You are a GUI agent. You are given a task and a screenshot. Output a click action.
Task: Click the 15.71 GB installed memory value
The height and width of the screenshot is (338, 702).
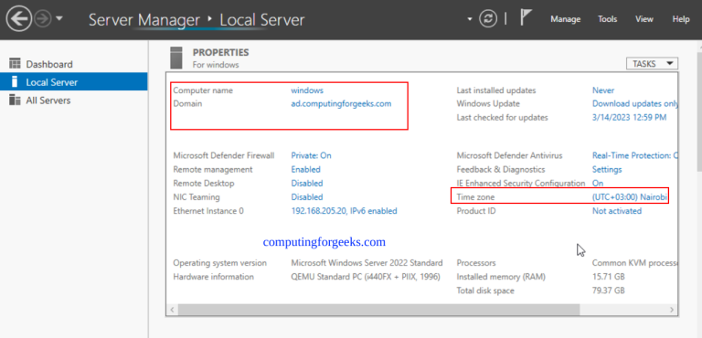coord(608,277)
